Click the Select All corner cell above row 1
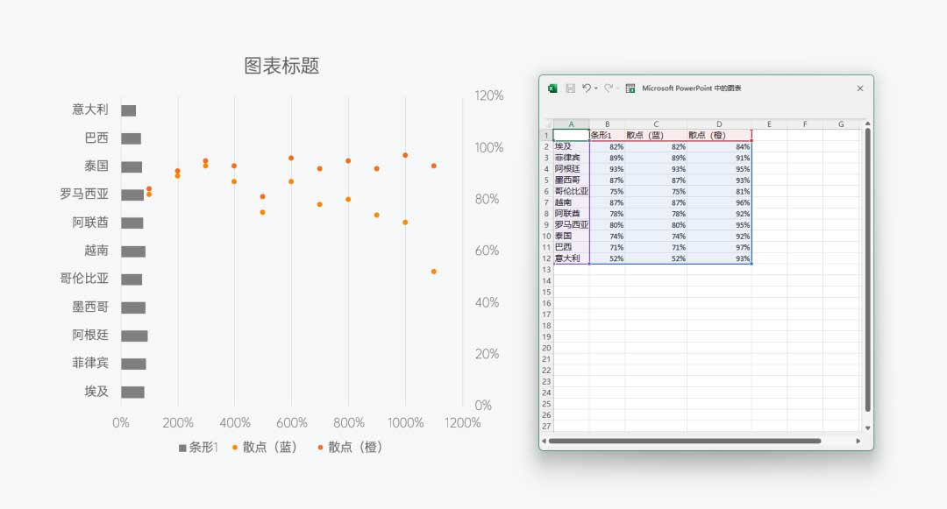The width and height of the screenshot is (947, 509). [545, 124]
